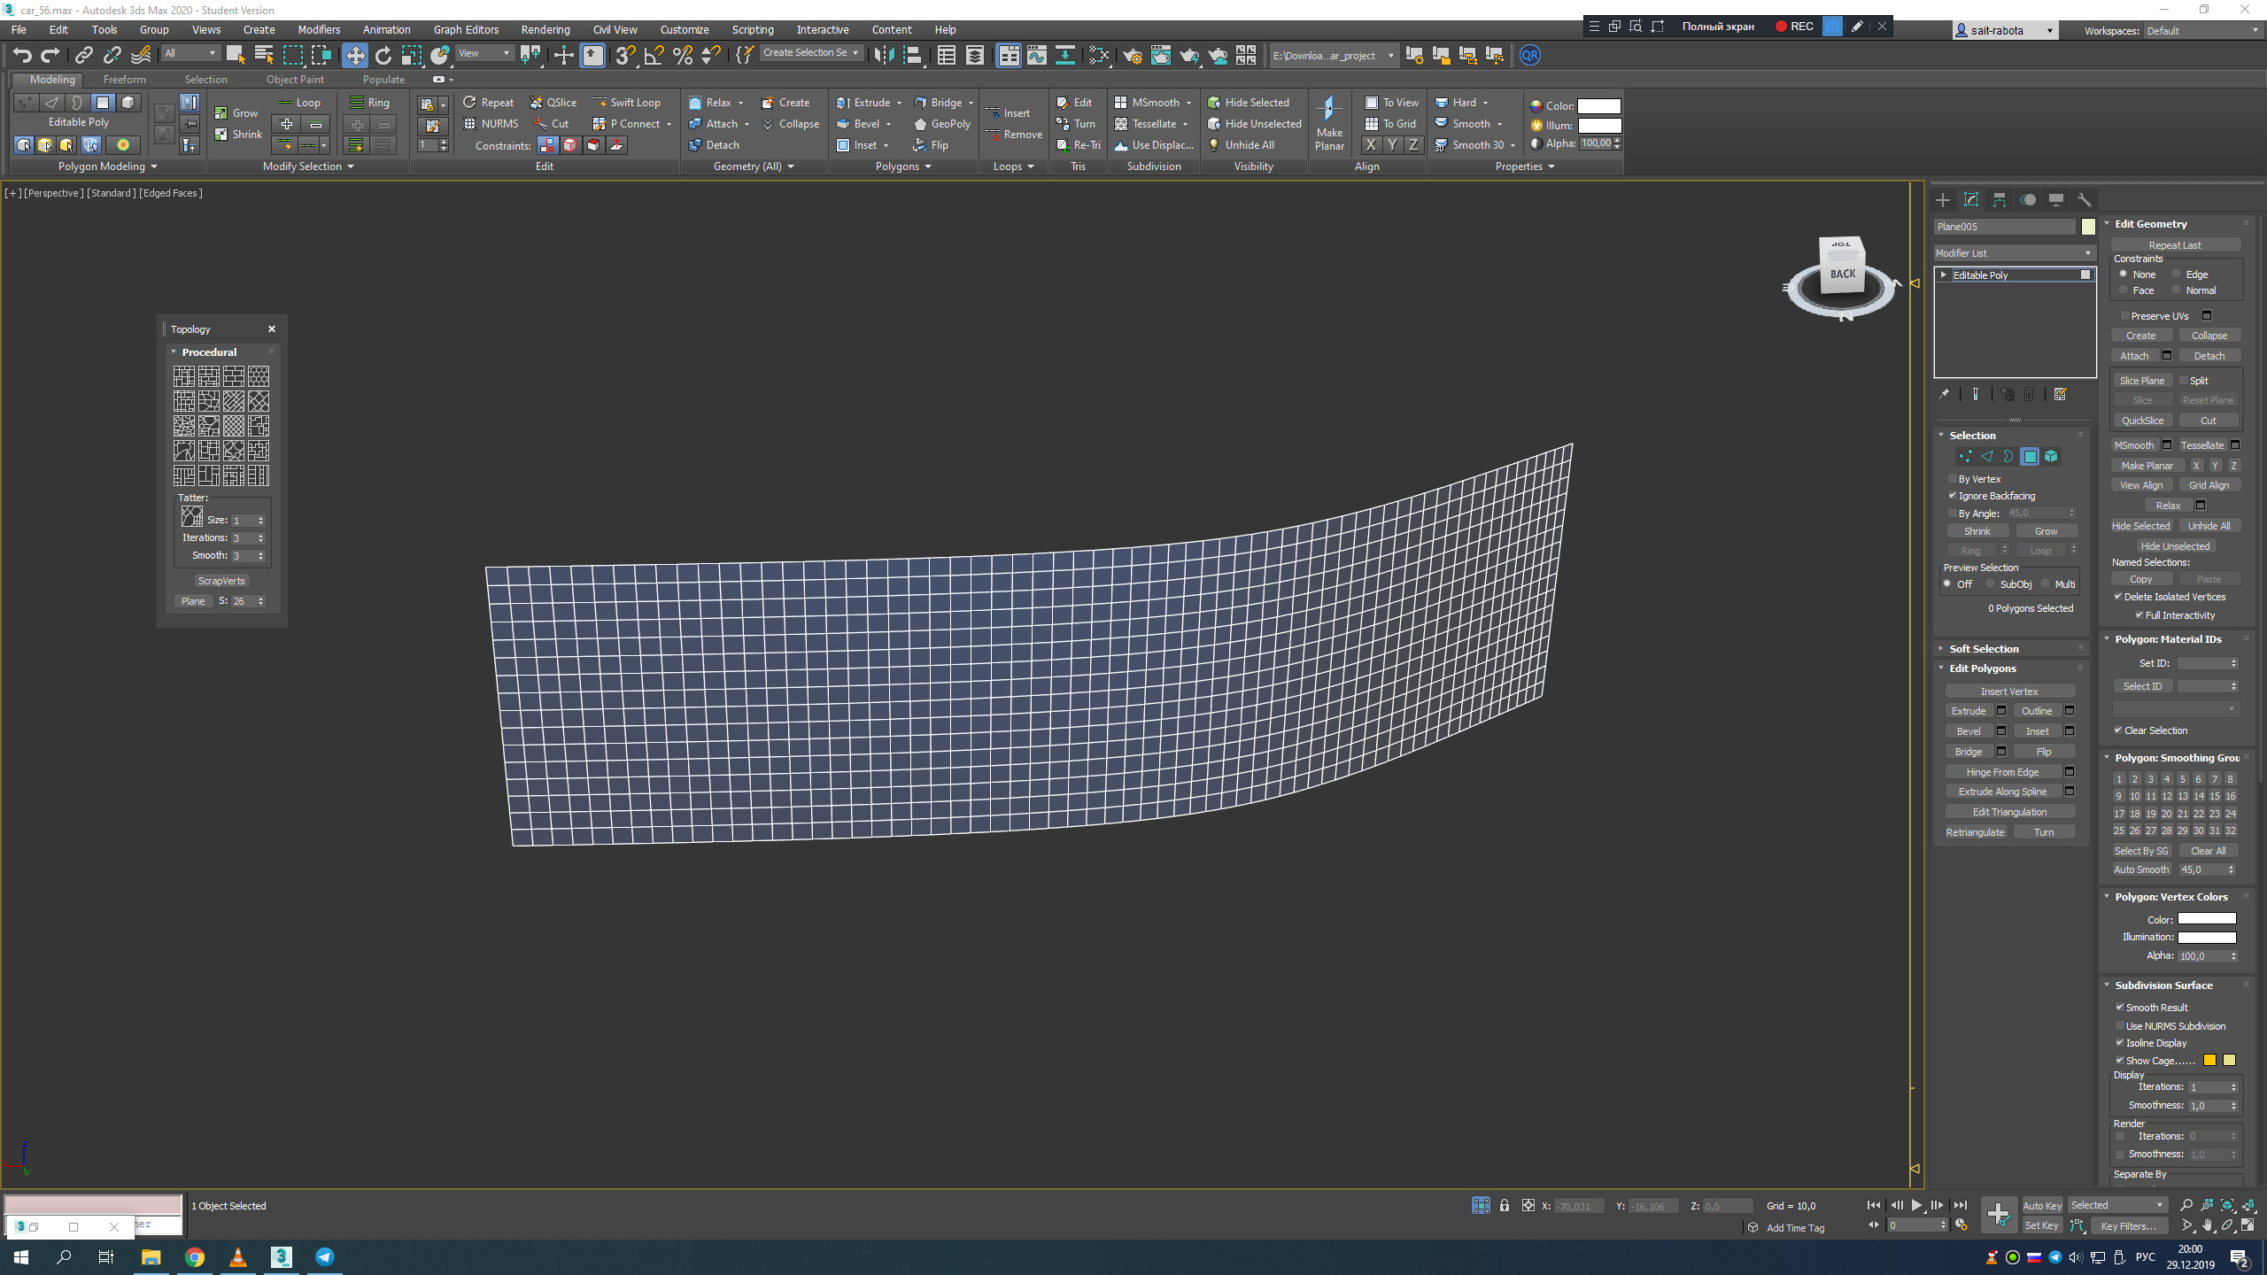Open the Rendering menu
This screenshot has height=1275, width=2267.
(x=545, y=30)
